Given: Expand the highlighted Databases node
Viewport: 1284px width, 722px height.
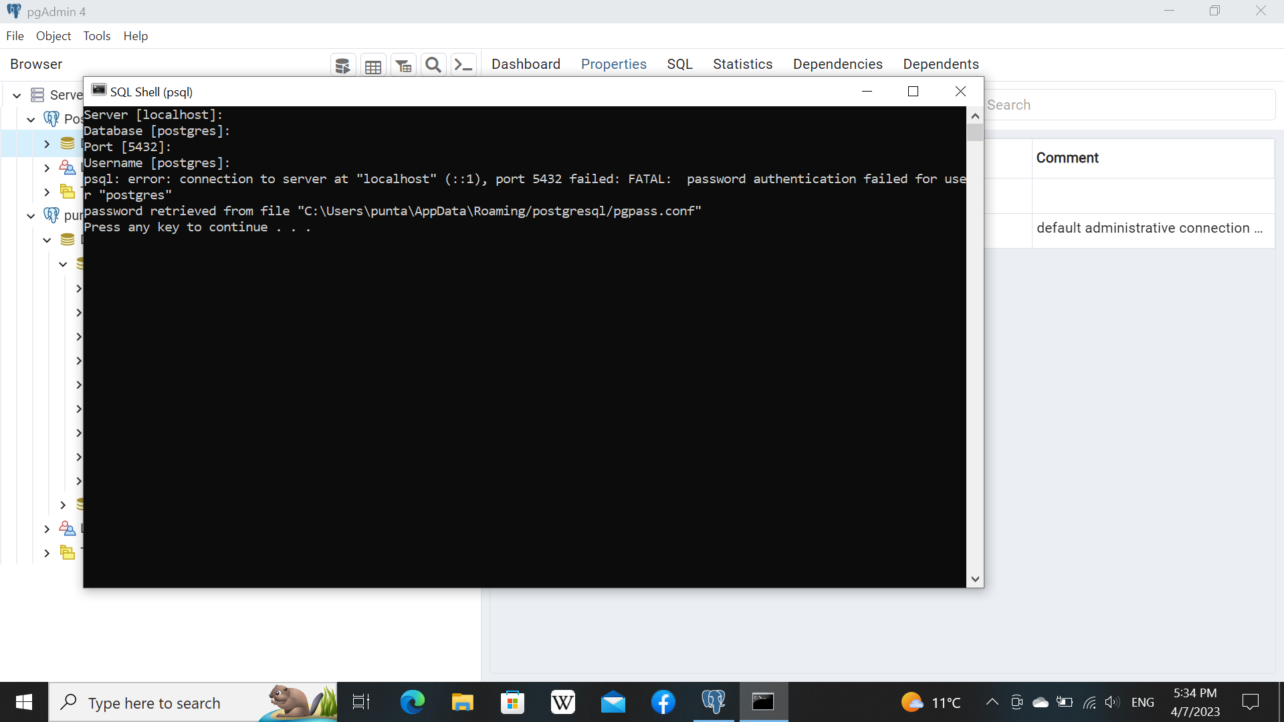Looking at the screenshot, I should [x=47, y=144].
